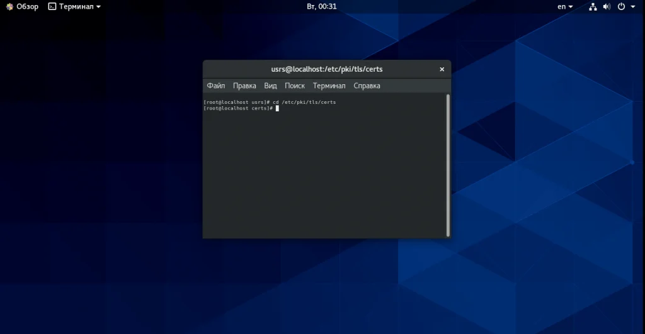This screenshot has width=645, height=334.
Task: Expand the system menu arrow beside power icon
Action: point(632,6)
